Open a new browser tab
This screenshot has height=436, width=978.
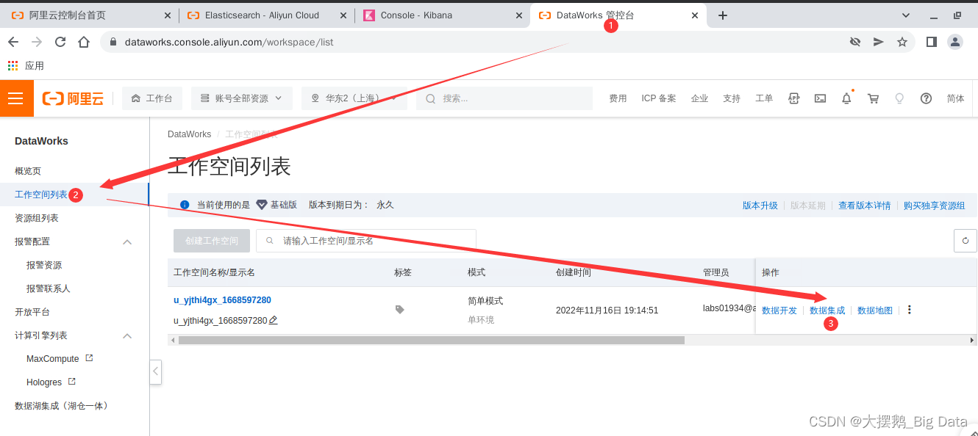(x=722, y=15)
